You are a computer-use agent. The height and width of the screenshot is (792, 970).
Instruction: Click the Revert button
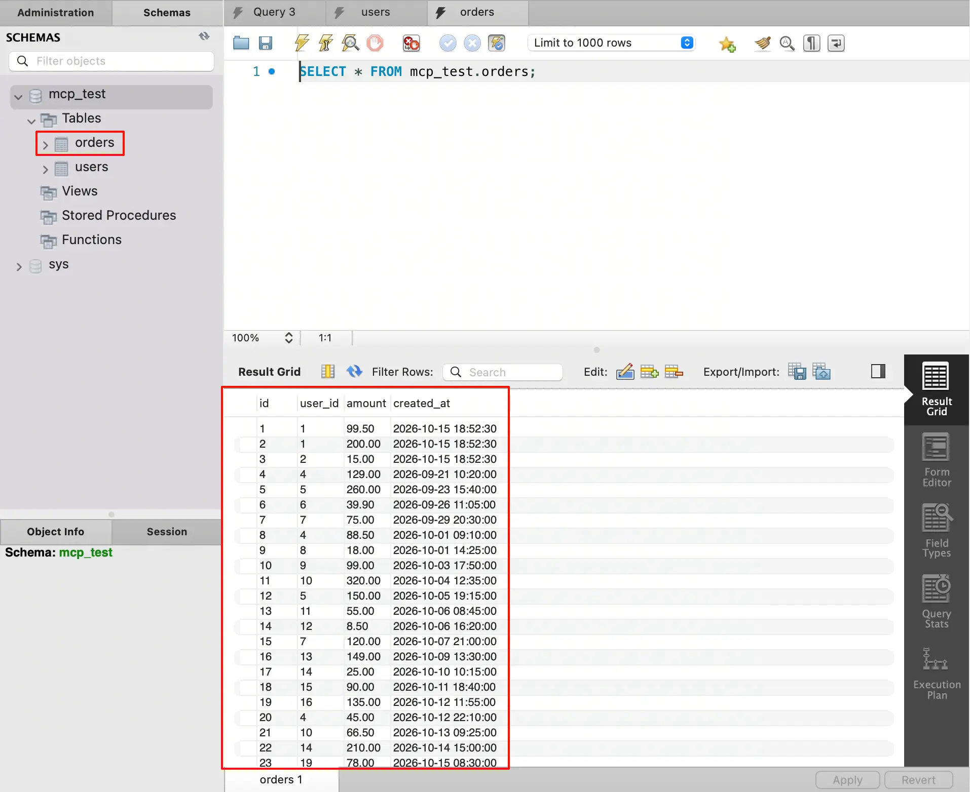pos(918,780)
